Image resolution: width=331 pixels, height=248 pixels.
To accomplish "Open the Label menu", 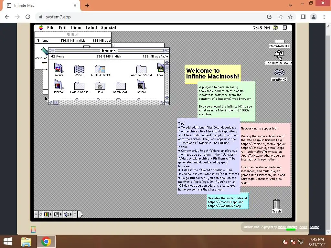I will pyautogui.click(x=91, y=28).
